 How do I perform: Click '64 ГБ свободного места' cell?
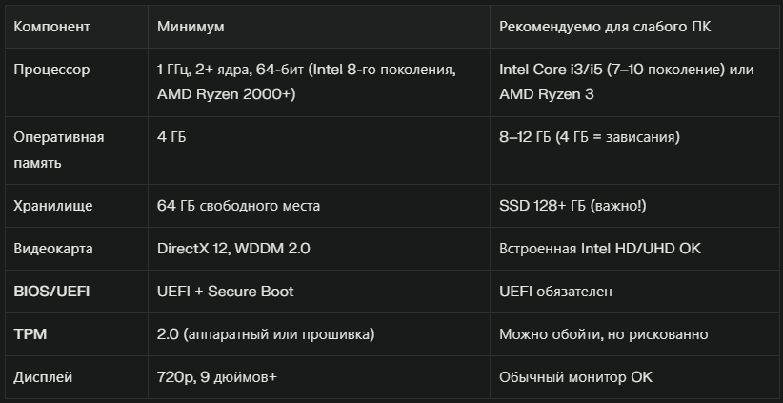[x=238, y=206]
